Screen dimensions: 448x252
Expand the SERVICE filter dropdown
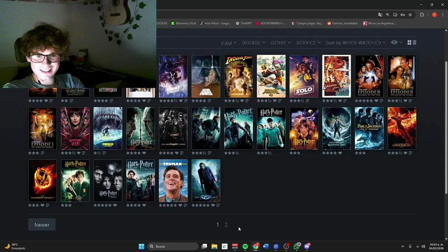pos(308,43)
